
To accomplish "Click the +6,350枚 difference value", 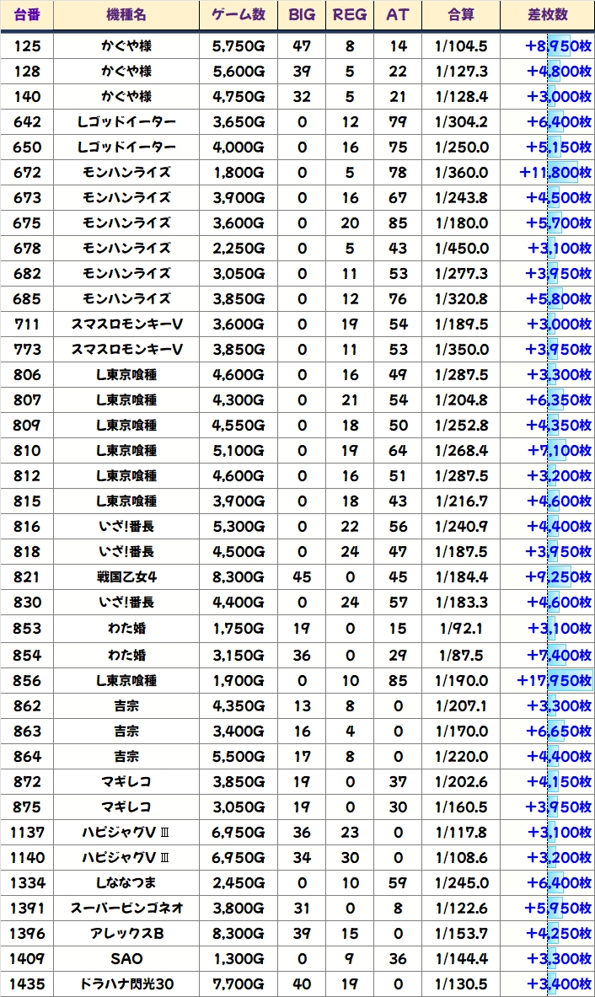I will click(559, 400).
